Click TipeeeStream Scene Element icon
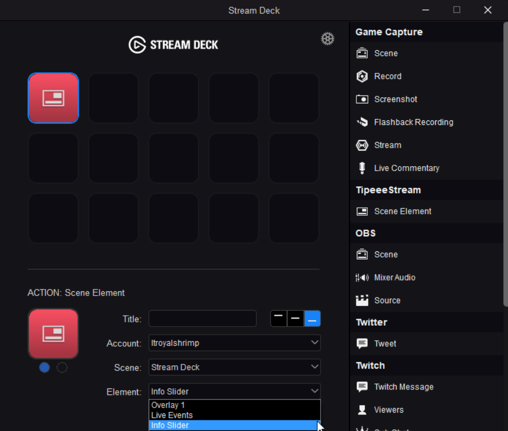This screenshot has width=508, height=431. tap(362, 211)
